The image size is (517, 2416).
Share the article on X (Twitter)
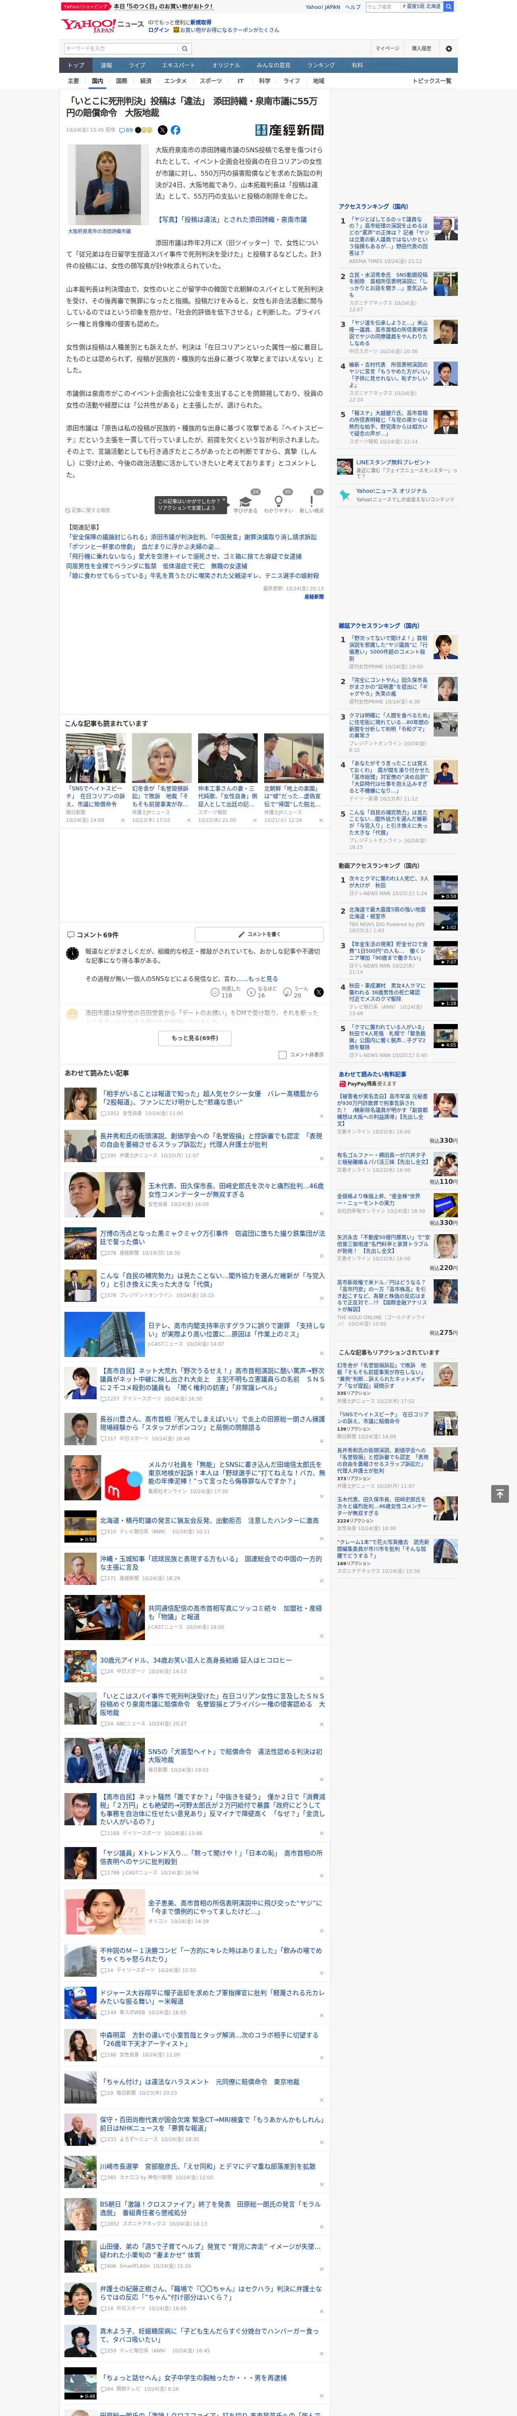coord(162,130)
